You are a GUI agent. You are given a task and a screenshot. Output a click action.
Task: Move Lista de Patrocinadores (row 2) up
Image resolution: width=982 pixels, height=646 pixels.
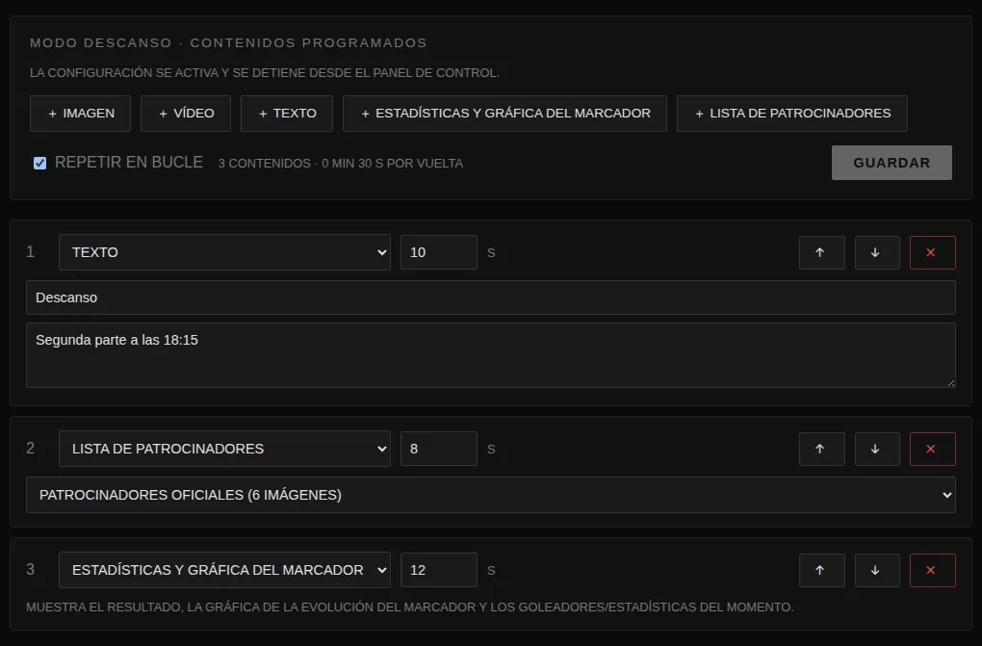click(821, 449)
